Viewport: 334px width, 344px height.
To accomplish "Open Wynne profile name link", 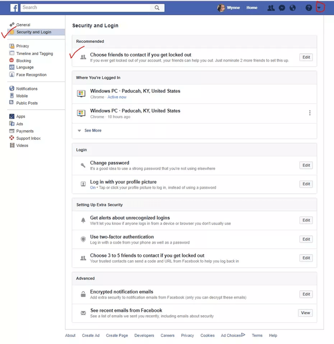I will (233, 8).
